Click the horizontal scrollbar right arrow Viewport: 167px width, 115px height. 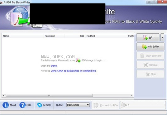[132, 95]
